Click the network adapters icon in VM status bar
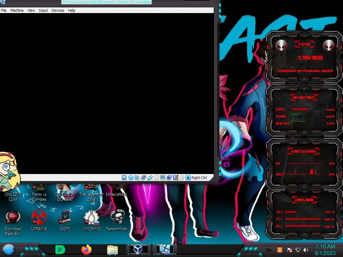 pos(143,177)
